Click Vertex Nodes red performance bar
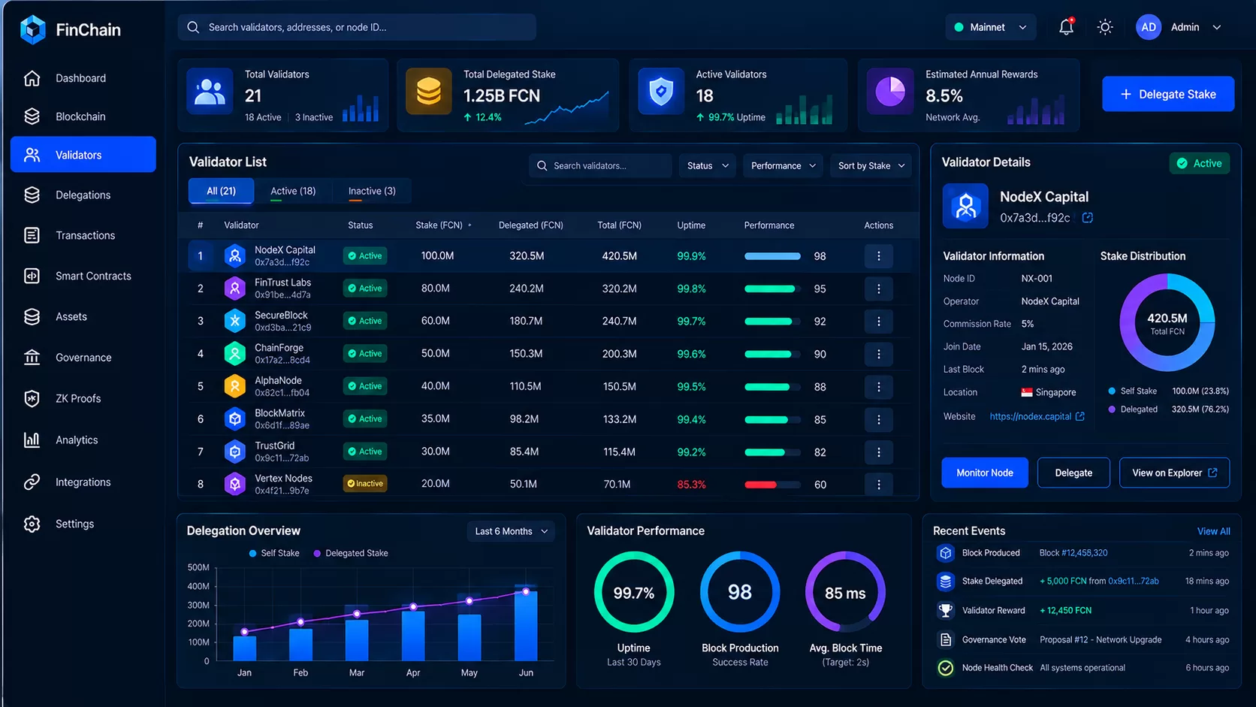Screen dimensions: 1256x707 pyautogui.click(x=772, y=485)
